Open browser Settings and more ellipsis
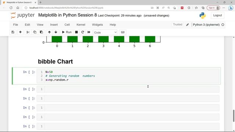Viewport: 235px width, 132px height. click(224, 8)
